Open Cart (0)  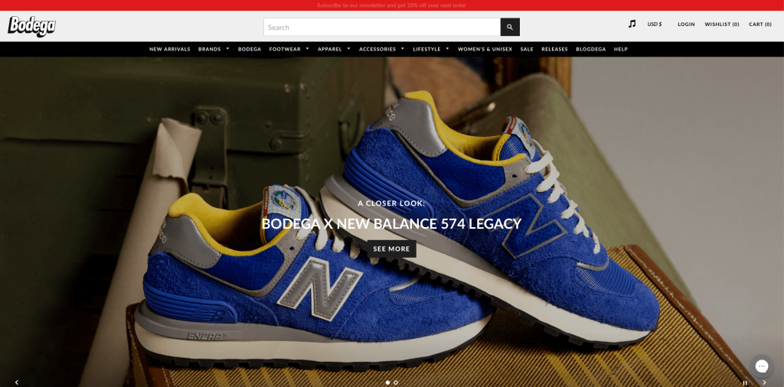coord(760,24)
